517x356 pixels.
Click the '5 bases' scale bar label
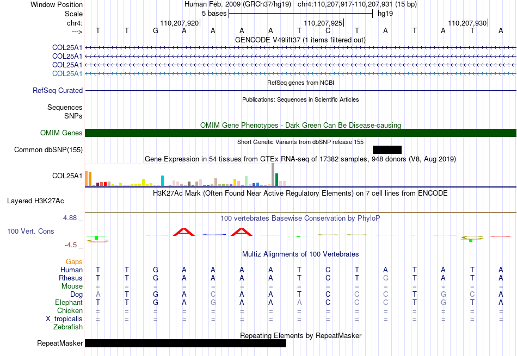click(214, 14)
